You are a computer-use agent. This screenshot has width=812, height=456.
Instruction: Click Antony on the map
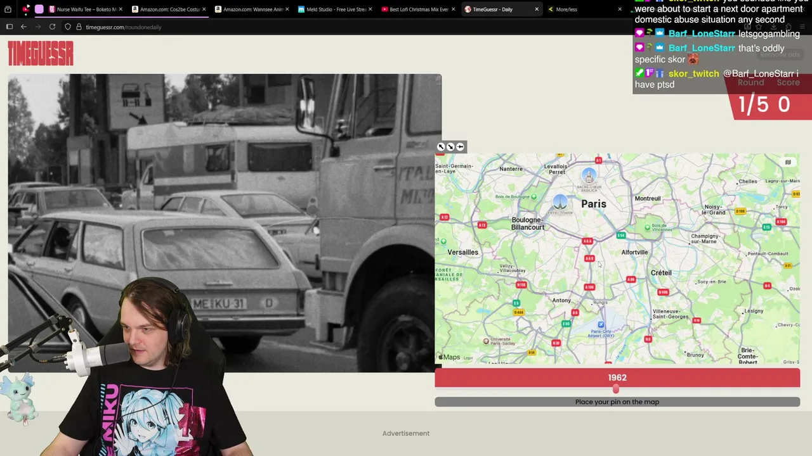tap(561, 300)
